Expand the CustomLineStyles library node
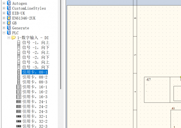This screenshot has height=128, width=181. [x=4, y=8]
